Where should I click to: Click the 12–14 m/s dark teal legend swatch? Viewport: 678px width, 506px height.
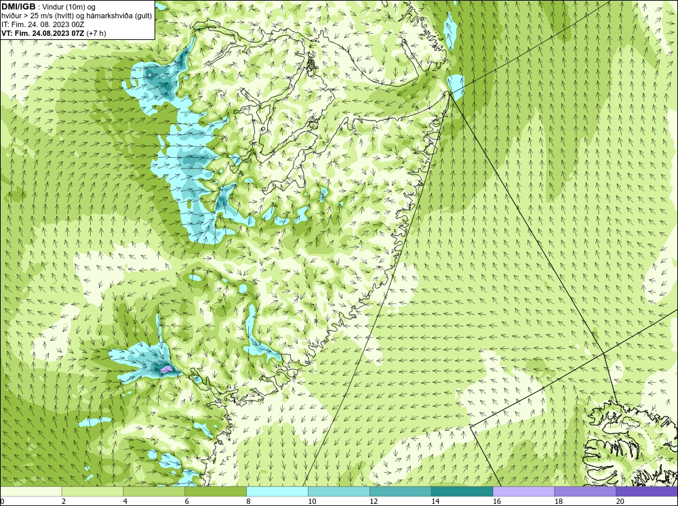[401, 491]
